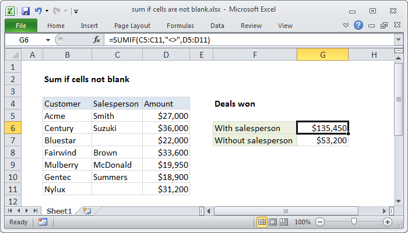Select the Sheet1 worksheet tab
This screenshot has height=233, width=408.
pos(58,210)
